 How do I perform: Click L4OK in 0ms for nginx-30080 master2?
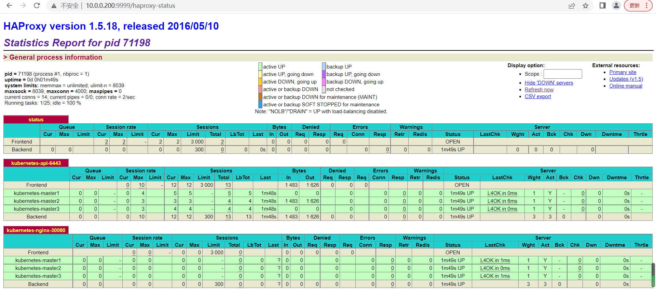(x=495, y=268)
